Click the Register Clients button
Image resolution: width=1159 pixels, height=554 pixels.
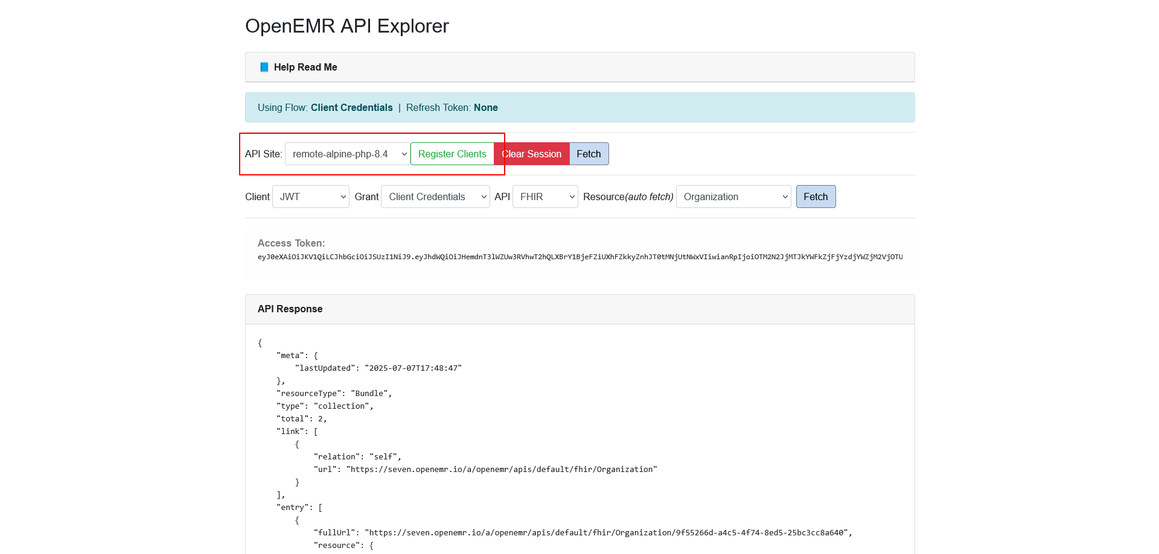[452, 154]
